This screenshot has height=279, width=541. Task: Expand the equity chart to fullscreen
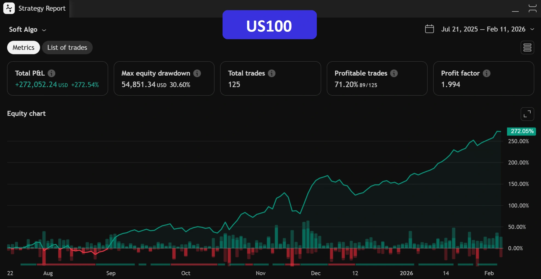527,114
